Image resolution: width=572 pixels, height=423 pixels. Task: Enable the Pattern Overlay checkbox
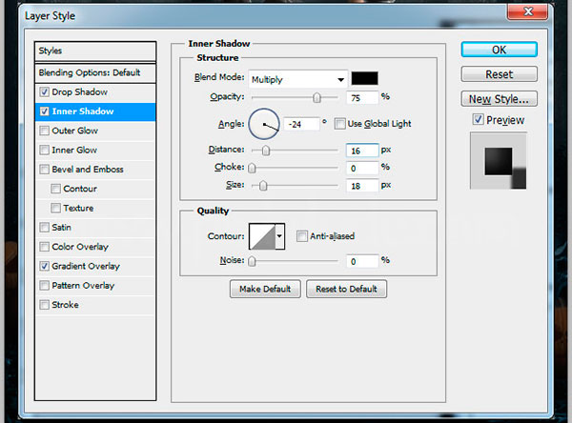45,285
